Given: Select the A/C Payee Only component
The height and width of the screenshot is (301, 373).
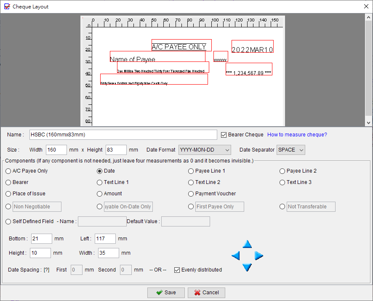Looking at the screenshot, I should point(8,171).
